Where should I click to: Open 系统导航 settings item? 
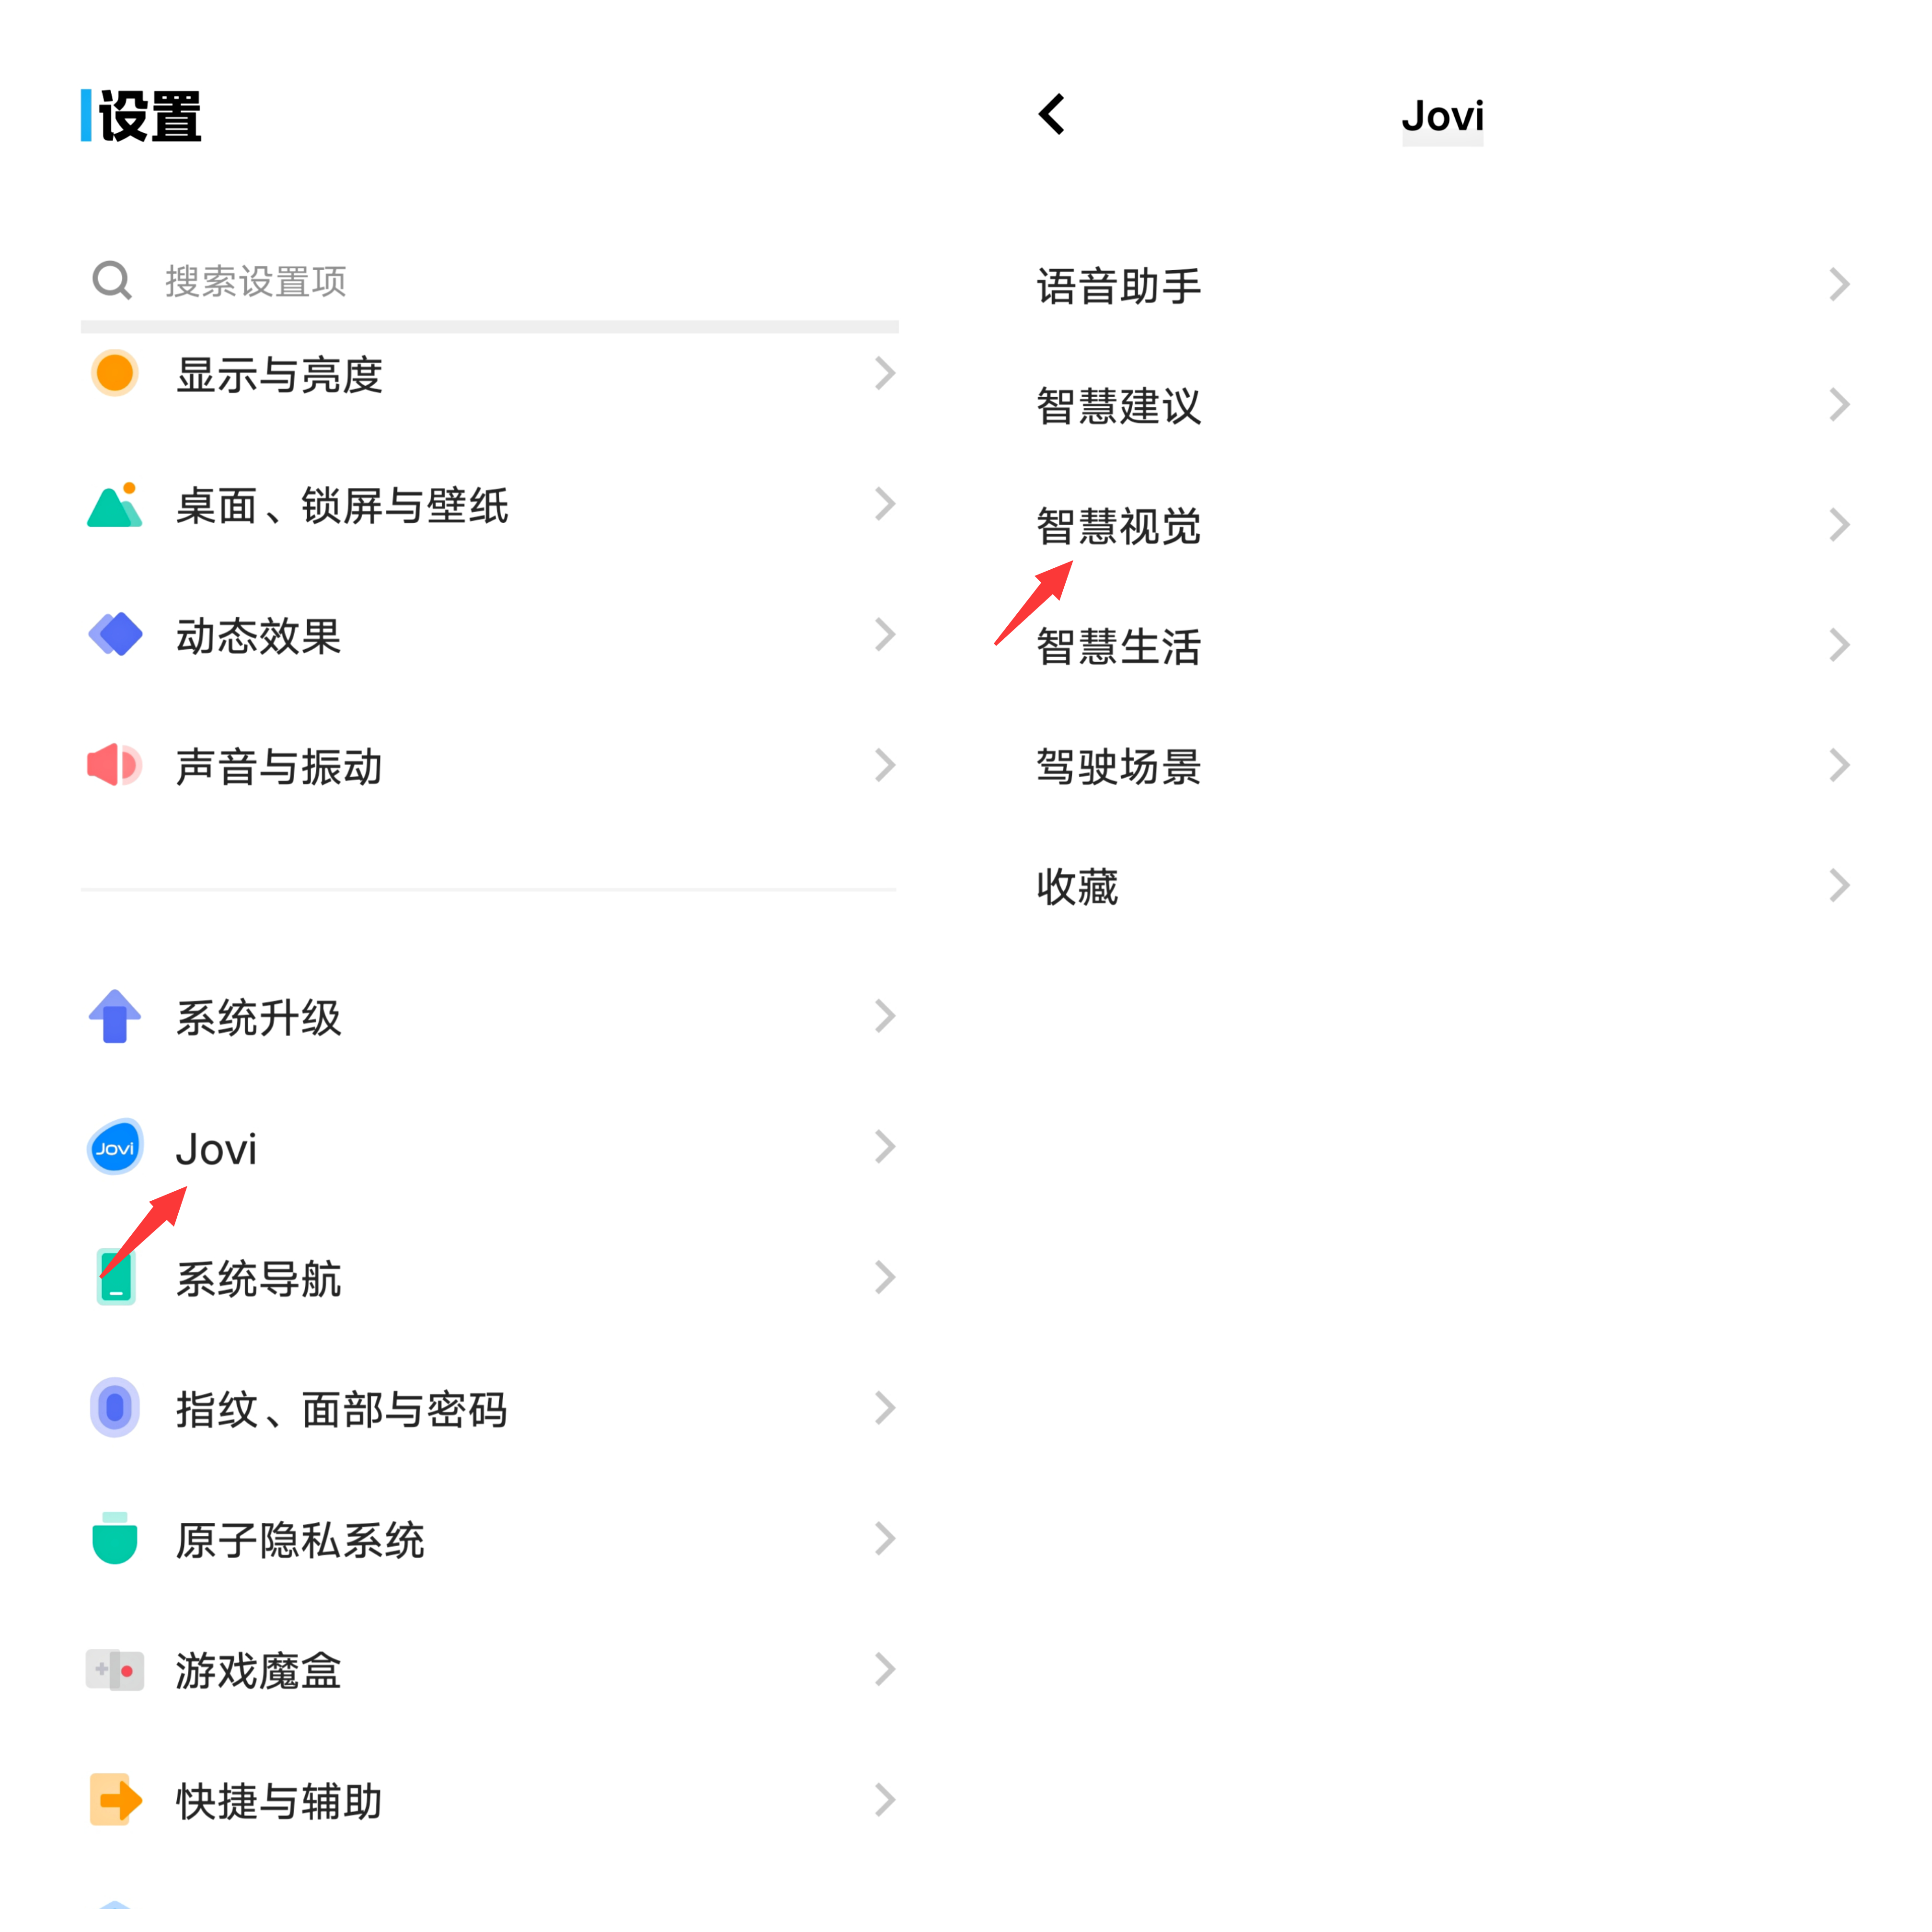click(490, 1278)
